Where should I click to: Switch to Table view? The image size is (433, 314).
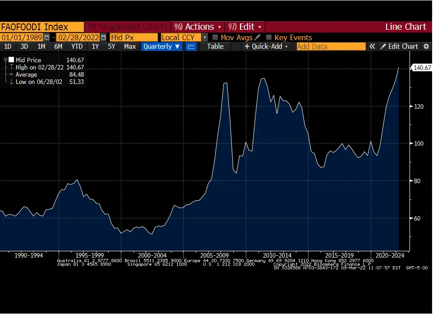(x=215, y=46)
